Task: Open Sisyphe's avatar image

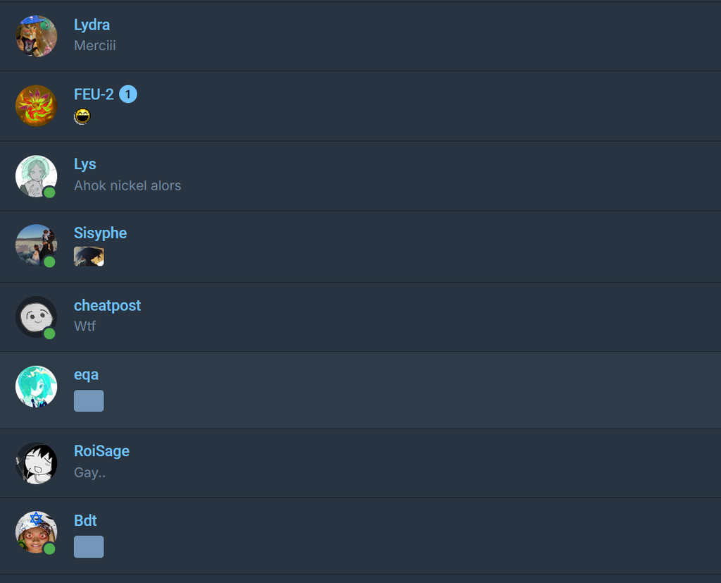Action: 36,245
